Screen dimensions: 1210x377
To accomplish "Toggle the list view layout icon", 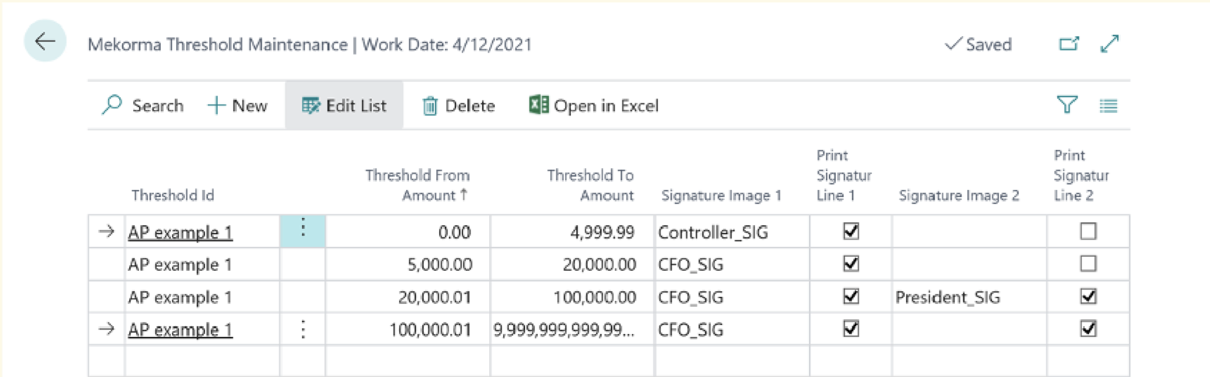I will pyautogui.click(x=1108, y=106).
